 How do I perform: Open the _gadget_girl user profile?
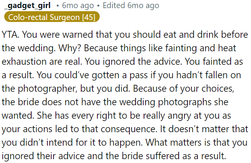click(x=27, y=6)
